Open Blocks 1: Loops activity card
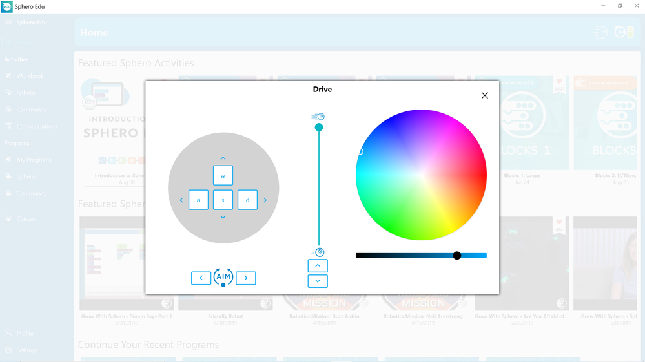The height and width of the screenshot is (362, 645). 522,131
